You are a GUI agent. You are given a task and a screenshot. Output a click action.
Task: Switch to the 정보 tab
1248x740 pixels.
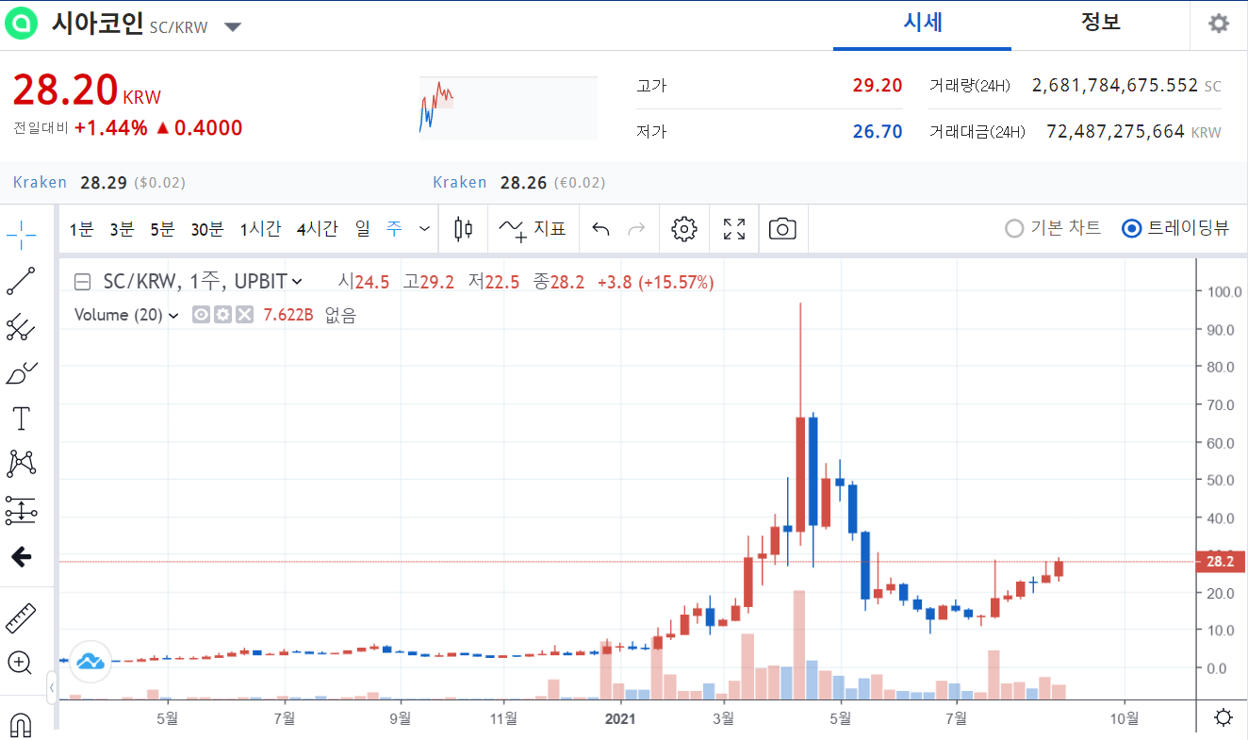coord(1100,24)
